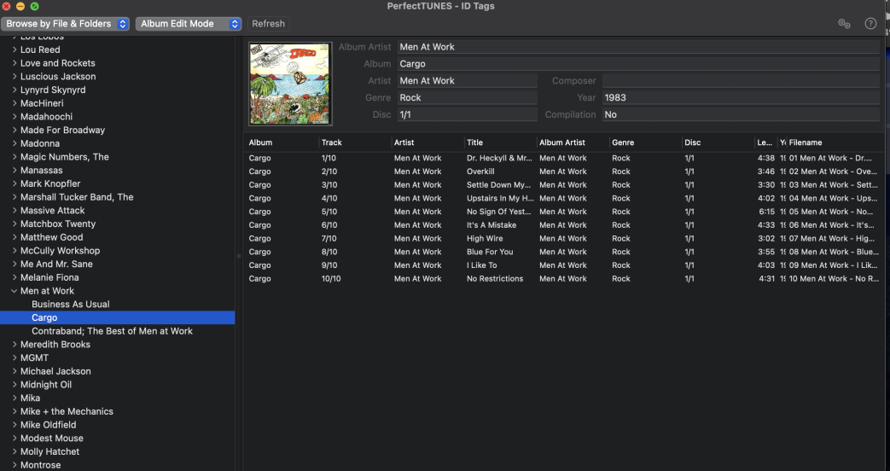This screenshot has width=890, height=471.
Task: Select Contraband; The Best of Men at Work
Action: tap(112, 331)
